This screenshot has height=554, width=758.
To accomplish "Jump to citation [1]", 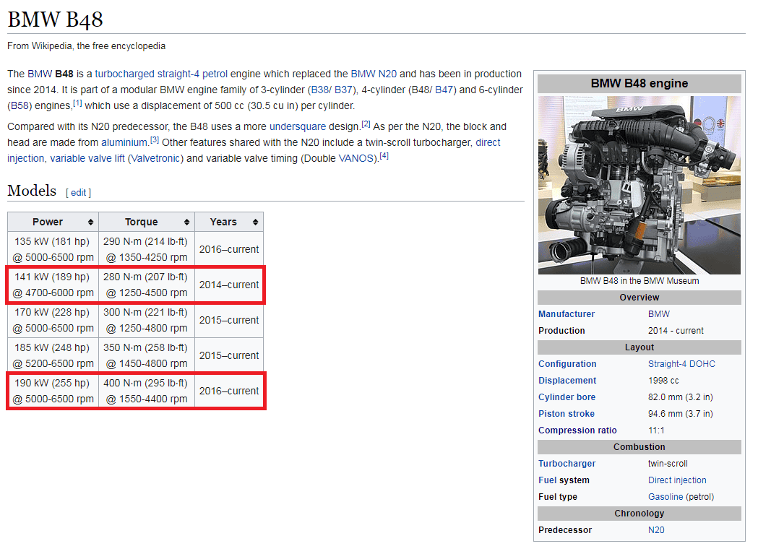I will click(77, 103).
